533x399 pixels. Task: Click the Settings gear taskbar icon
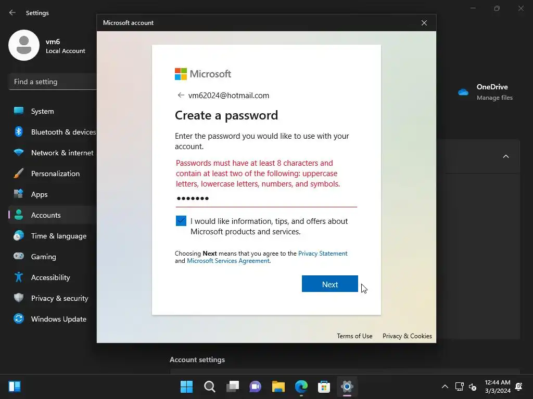pos(347,387)
